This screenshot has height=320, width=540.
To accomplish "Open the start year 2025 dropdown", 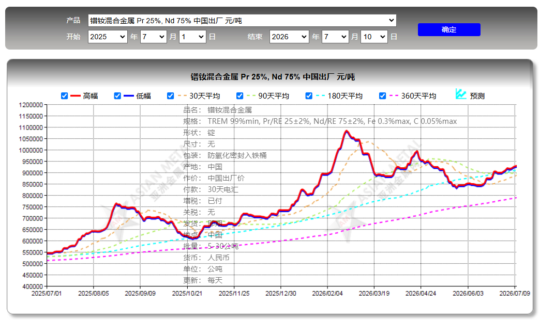I will point(108,37).
